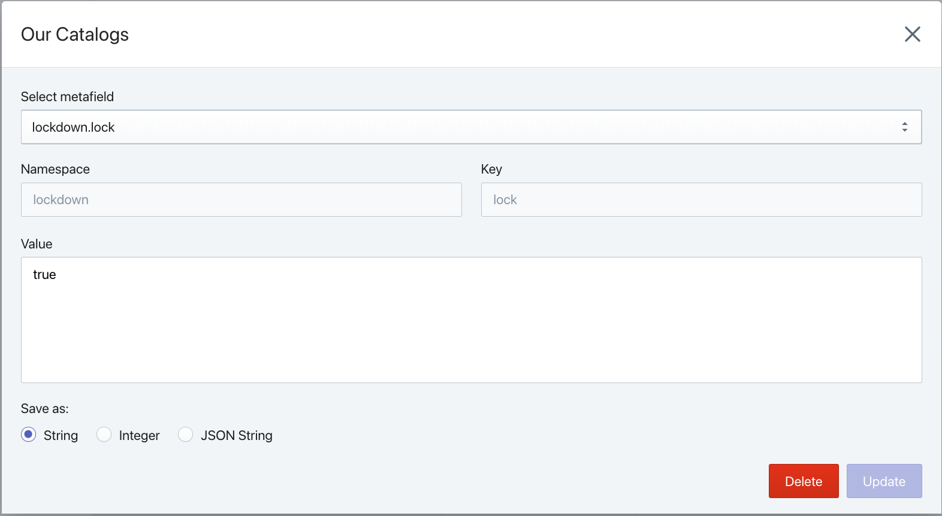Select the String radio button

click(28, 435)
